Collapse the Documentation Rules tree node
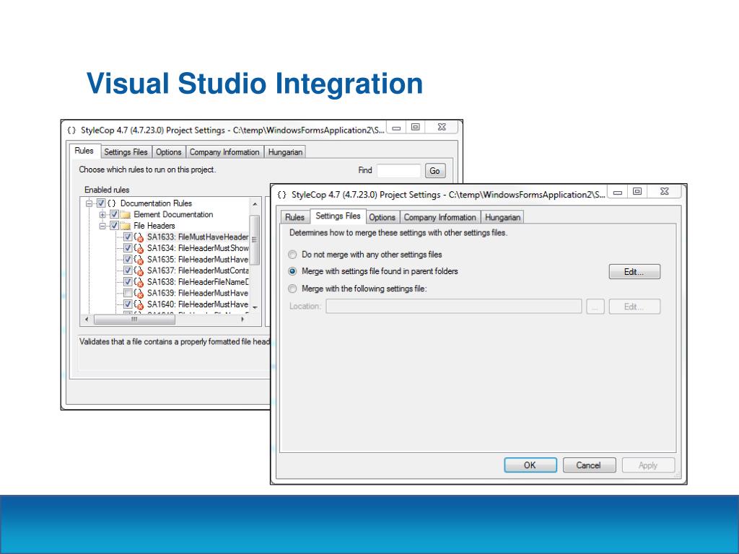 89,203
